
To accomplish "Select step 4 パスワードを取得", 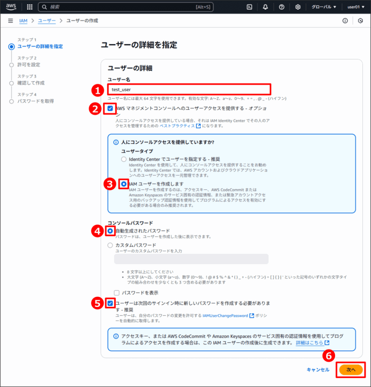I will (35, 101).
